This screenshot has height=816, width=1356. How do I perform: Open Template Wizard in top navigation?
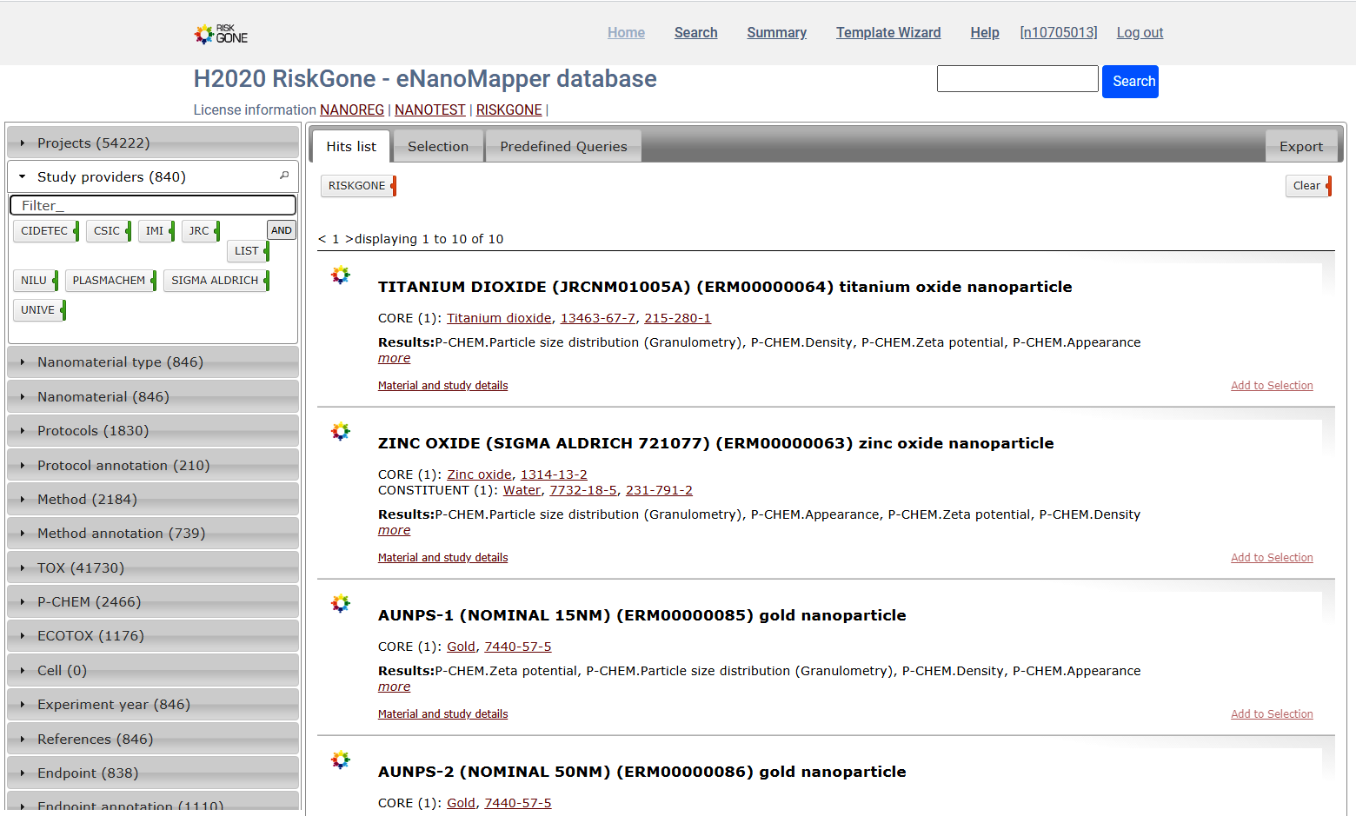[888, 33]
